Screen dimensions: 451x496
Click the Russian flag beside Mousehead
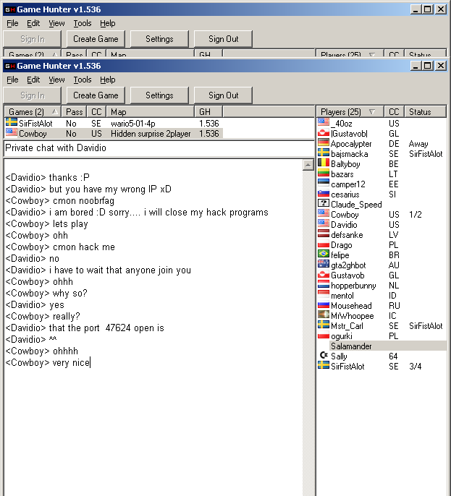click(324, 306)
